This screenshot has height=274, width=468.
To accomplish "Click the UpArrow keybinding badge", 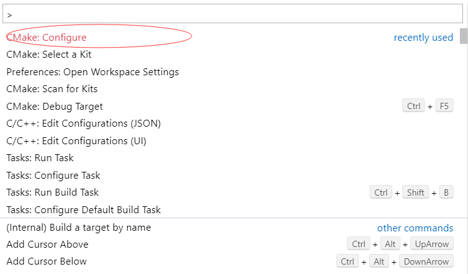I will [x=432, y=244].
